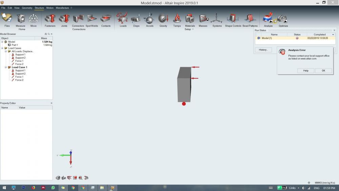
Task: Close the Run Status panel
Action: click(334, 30)
